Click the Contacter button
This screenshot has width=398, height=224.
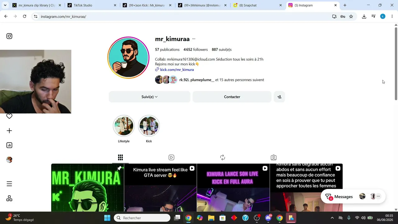[232, 97]
